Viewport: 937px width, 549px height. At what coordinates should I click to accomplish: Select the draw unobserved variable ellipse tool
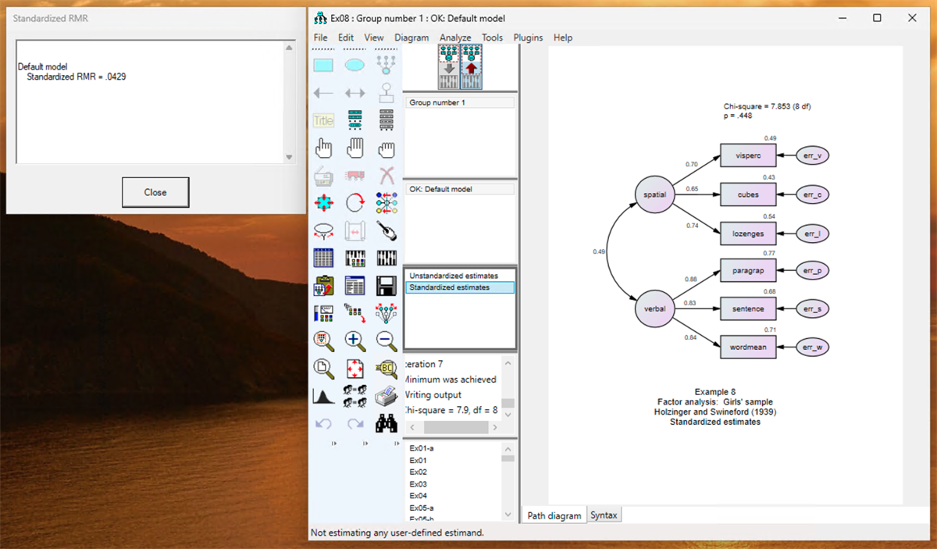click(x=354, y=66)
